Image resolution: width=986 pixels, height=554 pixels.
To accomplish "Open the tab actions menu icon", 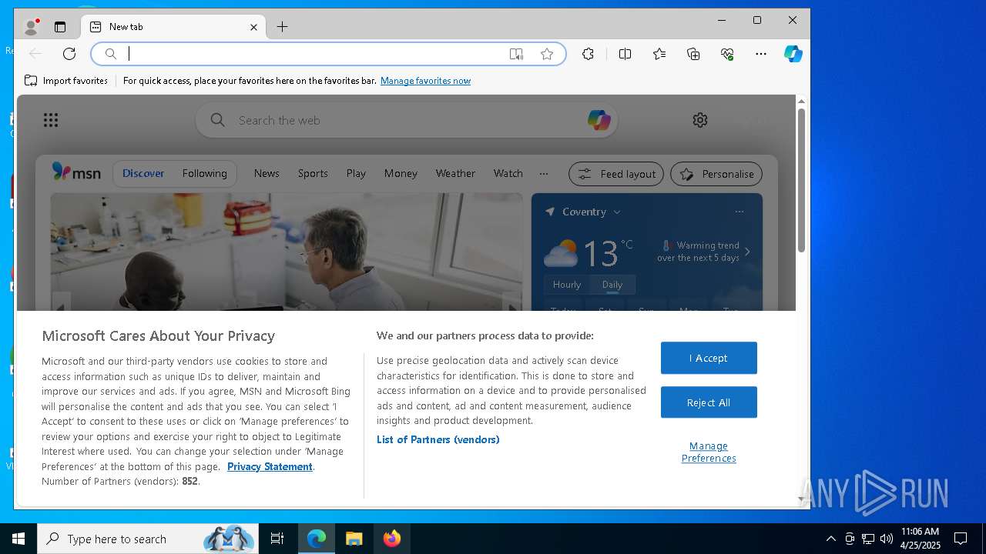I will (60, 27).
